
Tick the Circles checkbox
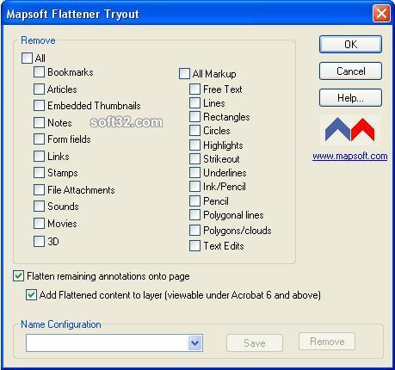coord(194,130)
